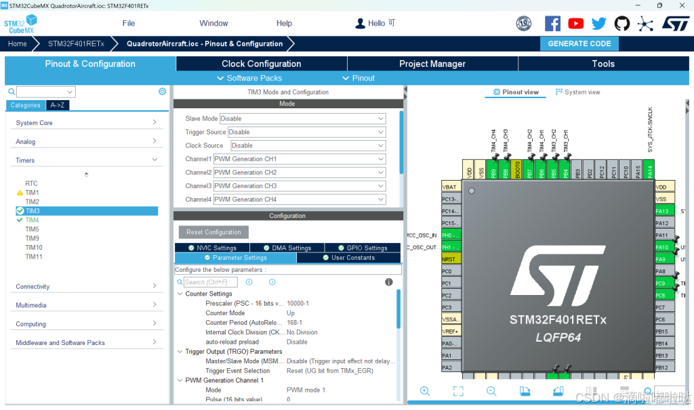Viewport: 694px width, 410px height.
Task: Switch the list to Categories view
Action: (x=25, y=105)
